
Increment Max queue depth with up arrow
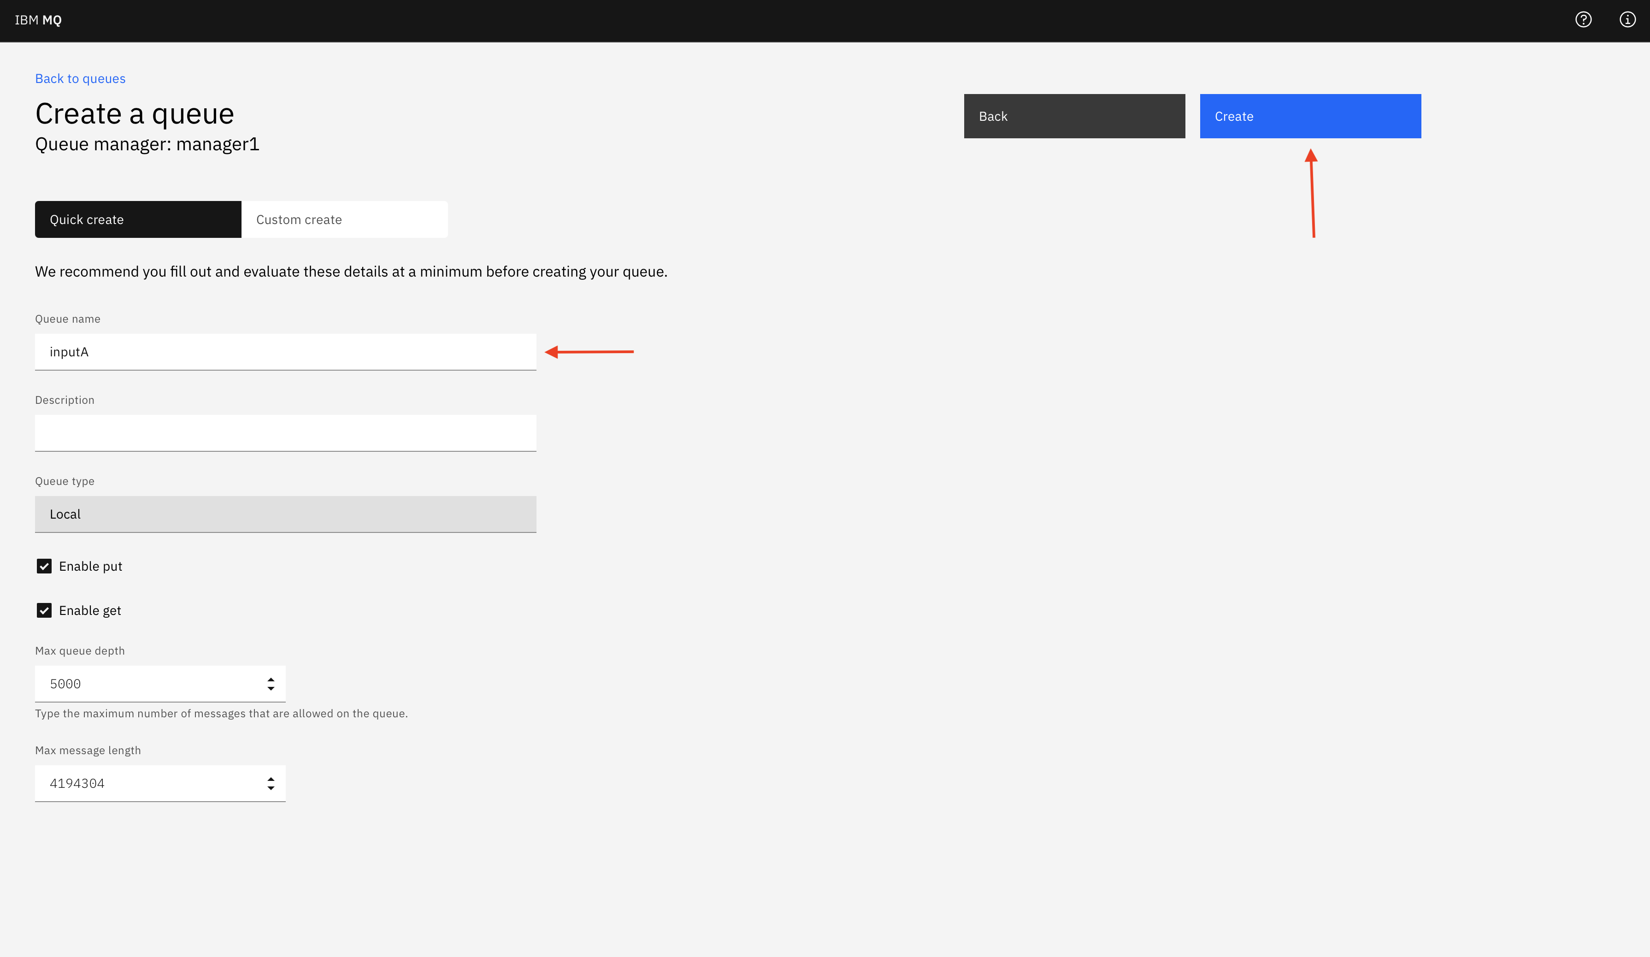coord(271,679)
